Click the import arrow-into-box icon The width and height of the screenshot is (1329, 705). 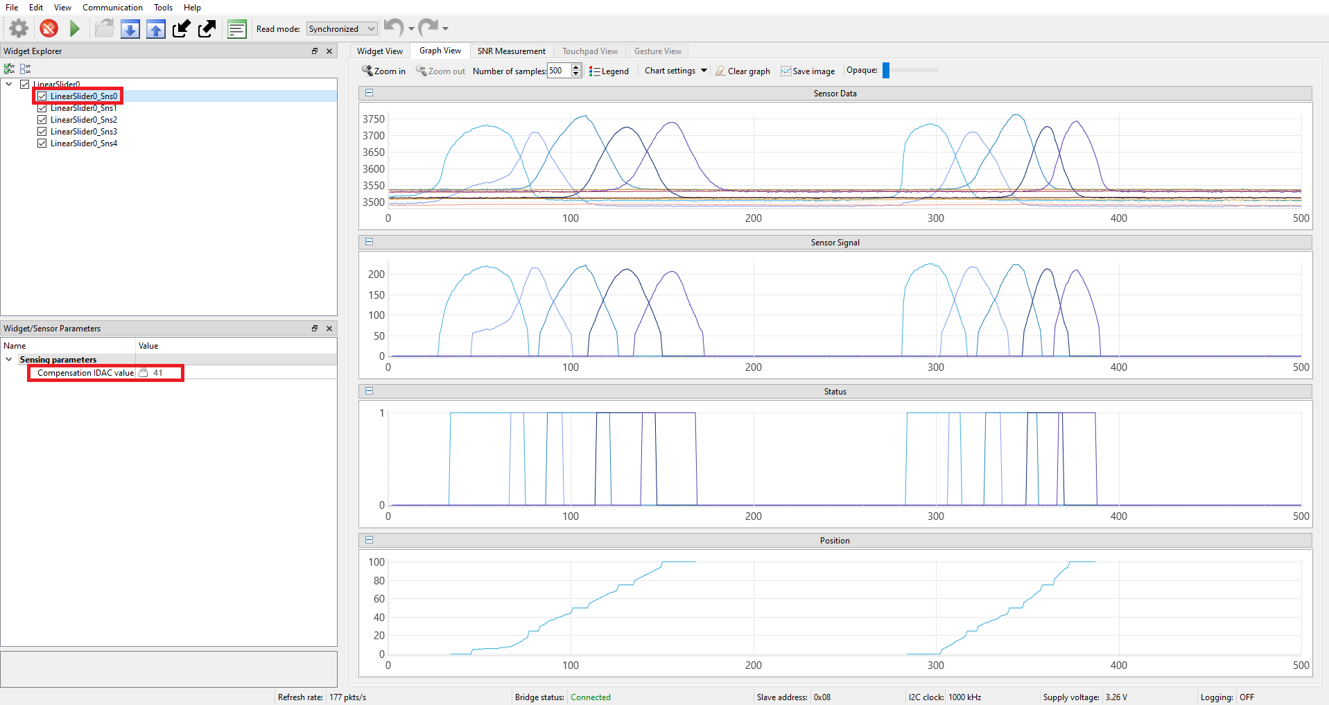click(x=182, y=28)
